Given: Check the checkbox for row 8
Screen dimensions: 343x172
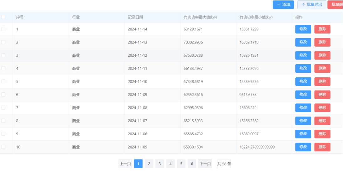Looking at the screenshot, I should (x=3, y=121).
